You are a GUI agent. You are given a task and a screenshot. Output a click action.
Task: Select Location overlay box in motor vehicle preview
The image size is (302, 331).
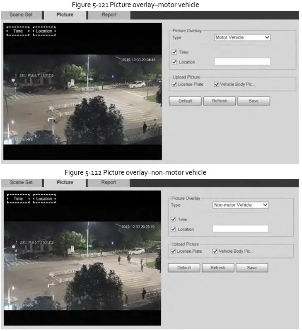point(44,31)
